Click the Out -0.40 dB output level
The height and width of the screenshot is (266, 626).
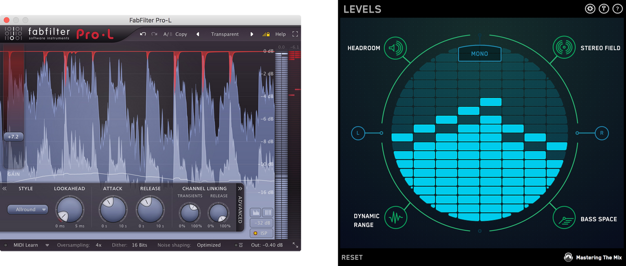267,245
